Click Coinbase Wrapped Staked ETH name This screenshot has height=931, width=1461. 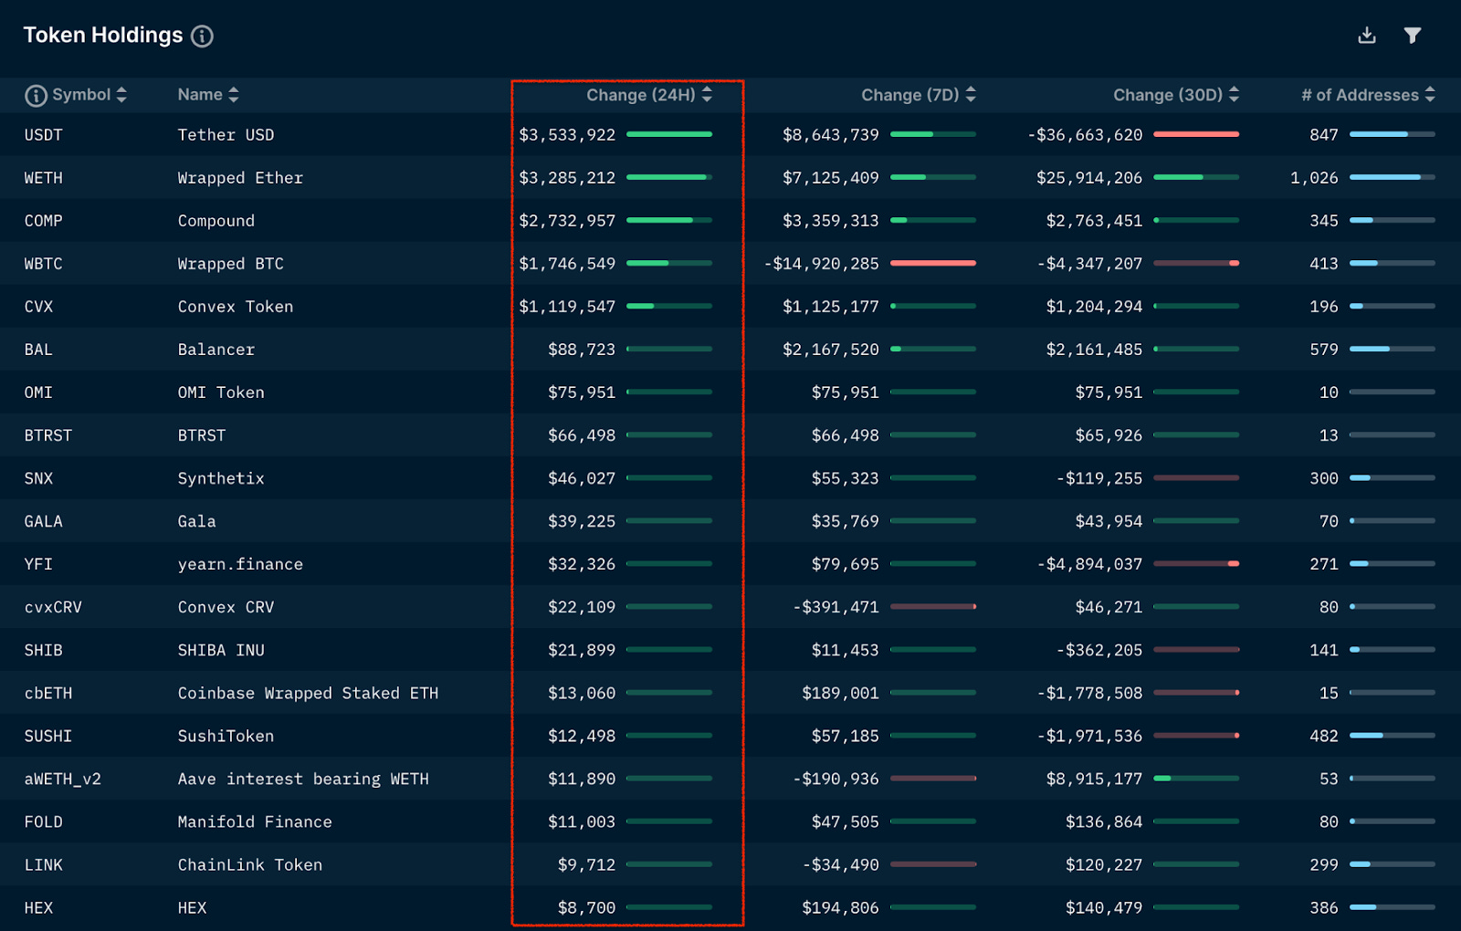(308, 693)
